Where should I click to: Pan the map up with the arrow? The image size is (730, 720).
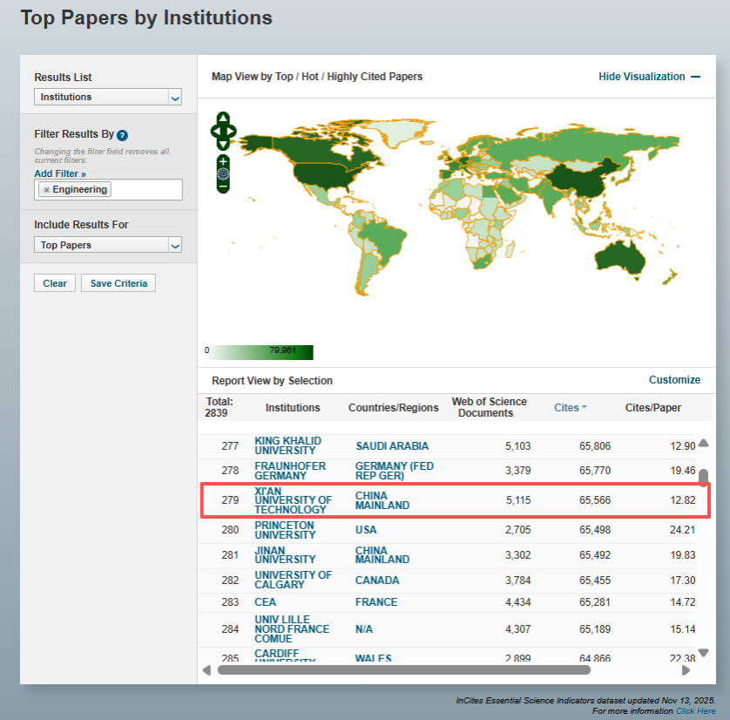click(x=224, y=118)
